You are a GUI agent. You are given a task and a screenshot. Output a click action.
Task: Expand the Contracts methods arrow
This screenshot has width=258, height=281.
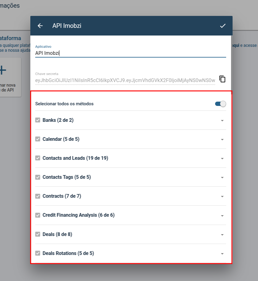(222, 197)
